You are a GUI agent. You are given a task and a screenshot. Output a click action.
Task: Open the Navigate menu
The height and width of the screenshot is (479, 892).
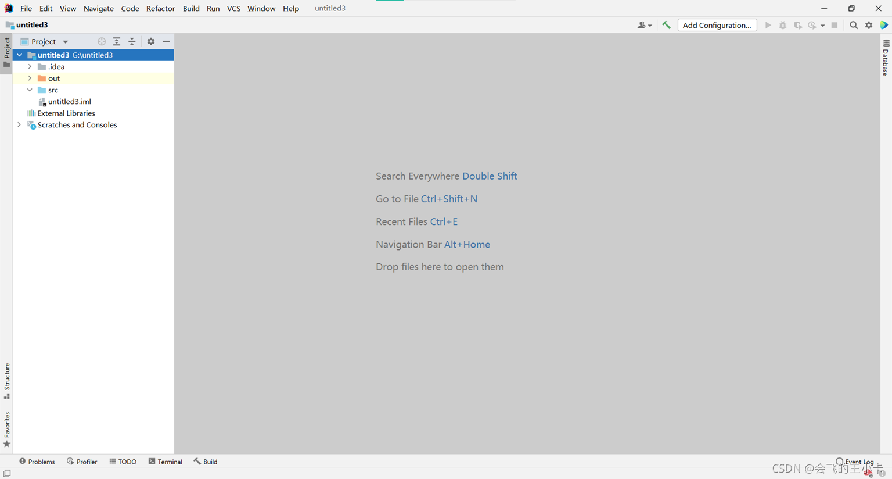(99, 8)
